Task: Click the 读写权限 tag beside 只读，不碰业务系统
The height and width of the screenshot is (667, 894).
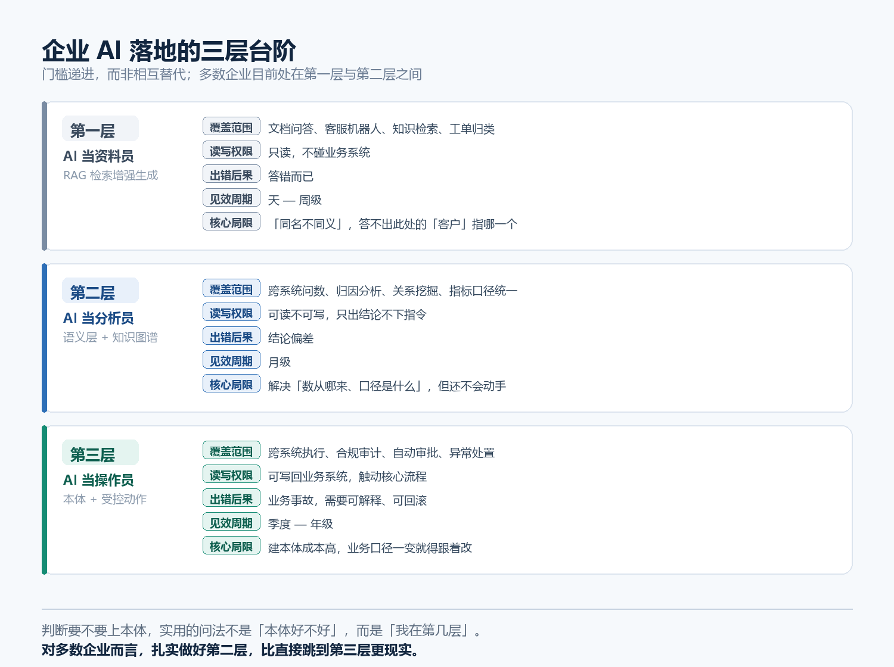Action: coord(231,150)
